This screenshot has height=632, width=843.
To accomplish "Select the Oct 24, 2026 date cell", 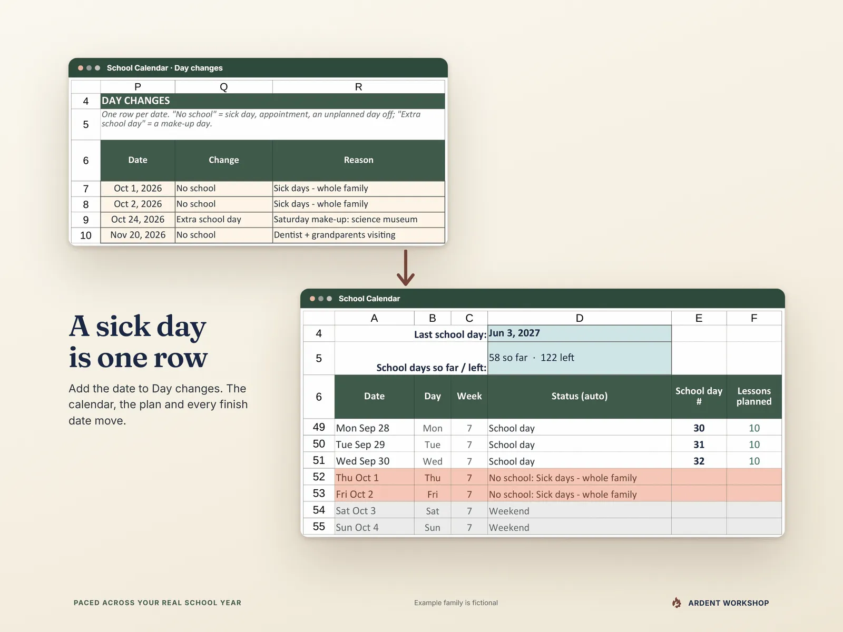I will (x=138, y=220).
